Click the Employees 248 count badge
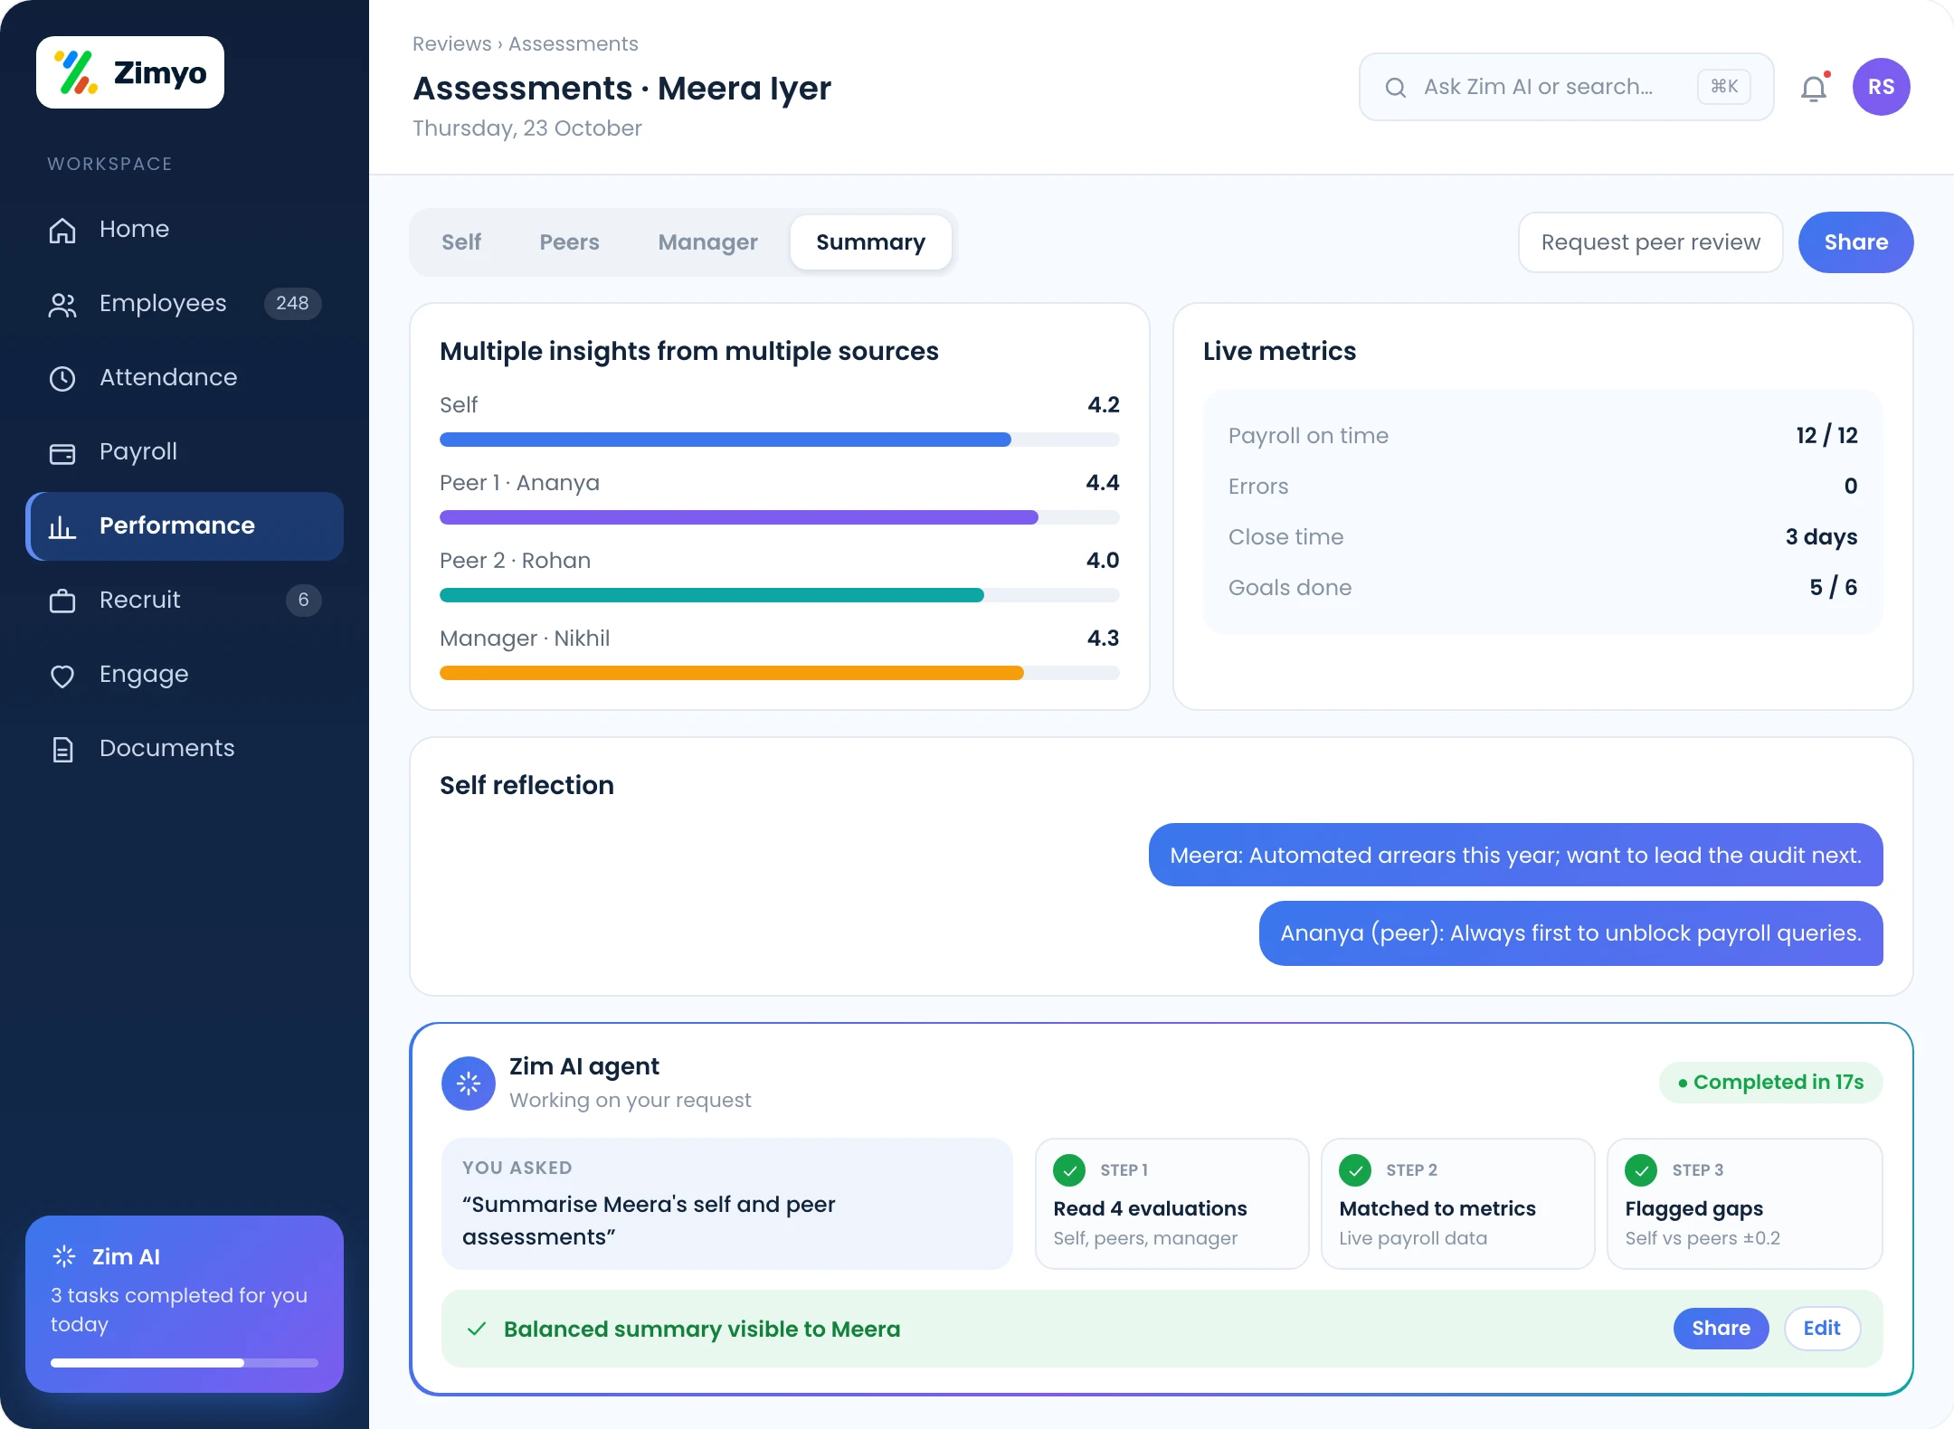Viewport: 1954px width, 1429px height. [x=292, y=304]
